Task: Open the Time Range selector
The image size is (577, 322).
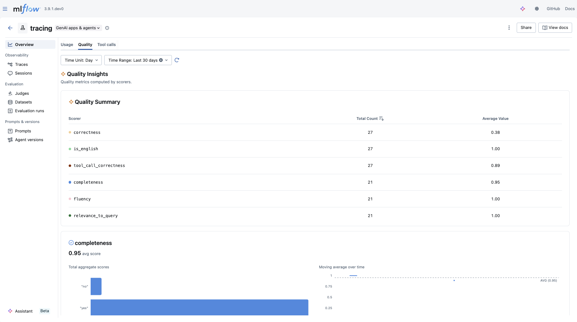Action: click(138, 60)
